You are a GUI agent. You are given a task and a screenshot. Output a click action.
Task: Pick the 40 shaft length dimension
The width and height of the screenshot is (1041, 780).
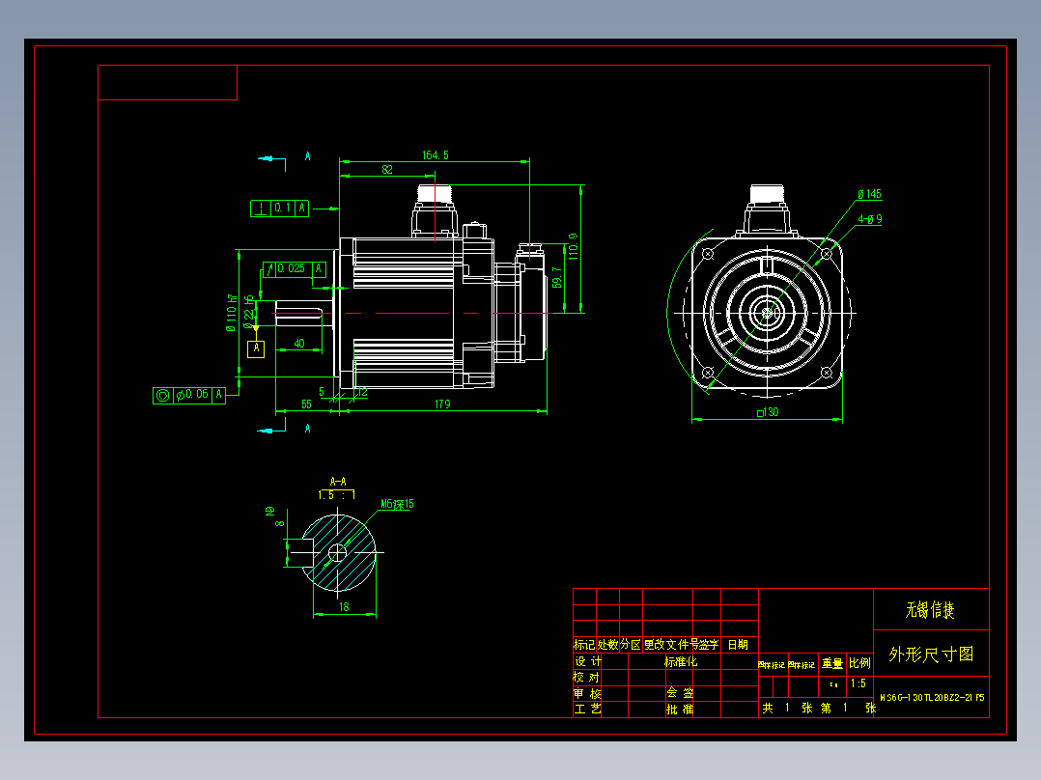pos(299,344)
